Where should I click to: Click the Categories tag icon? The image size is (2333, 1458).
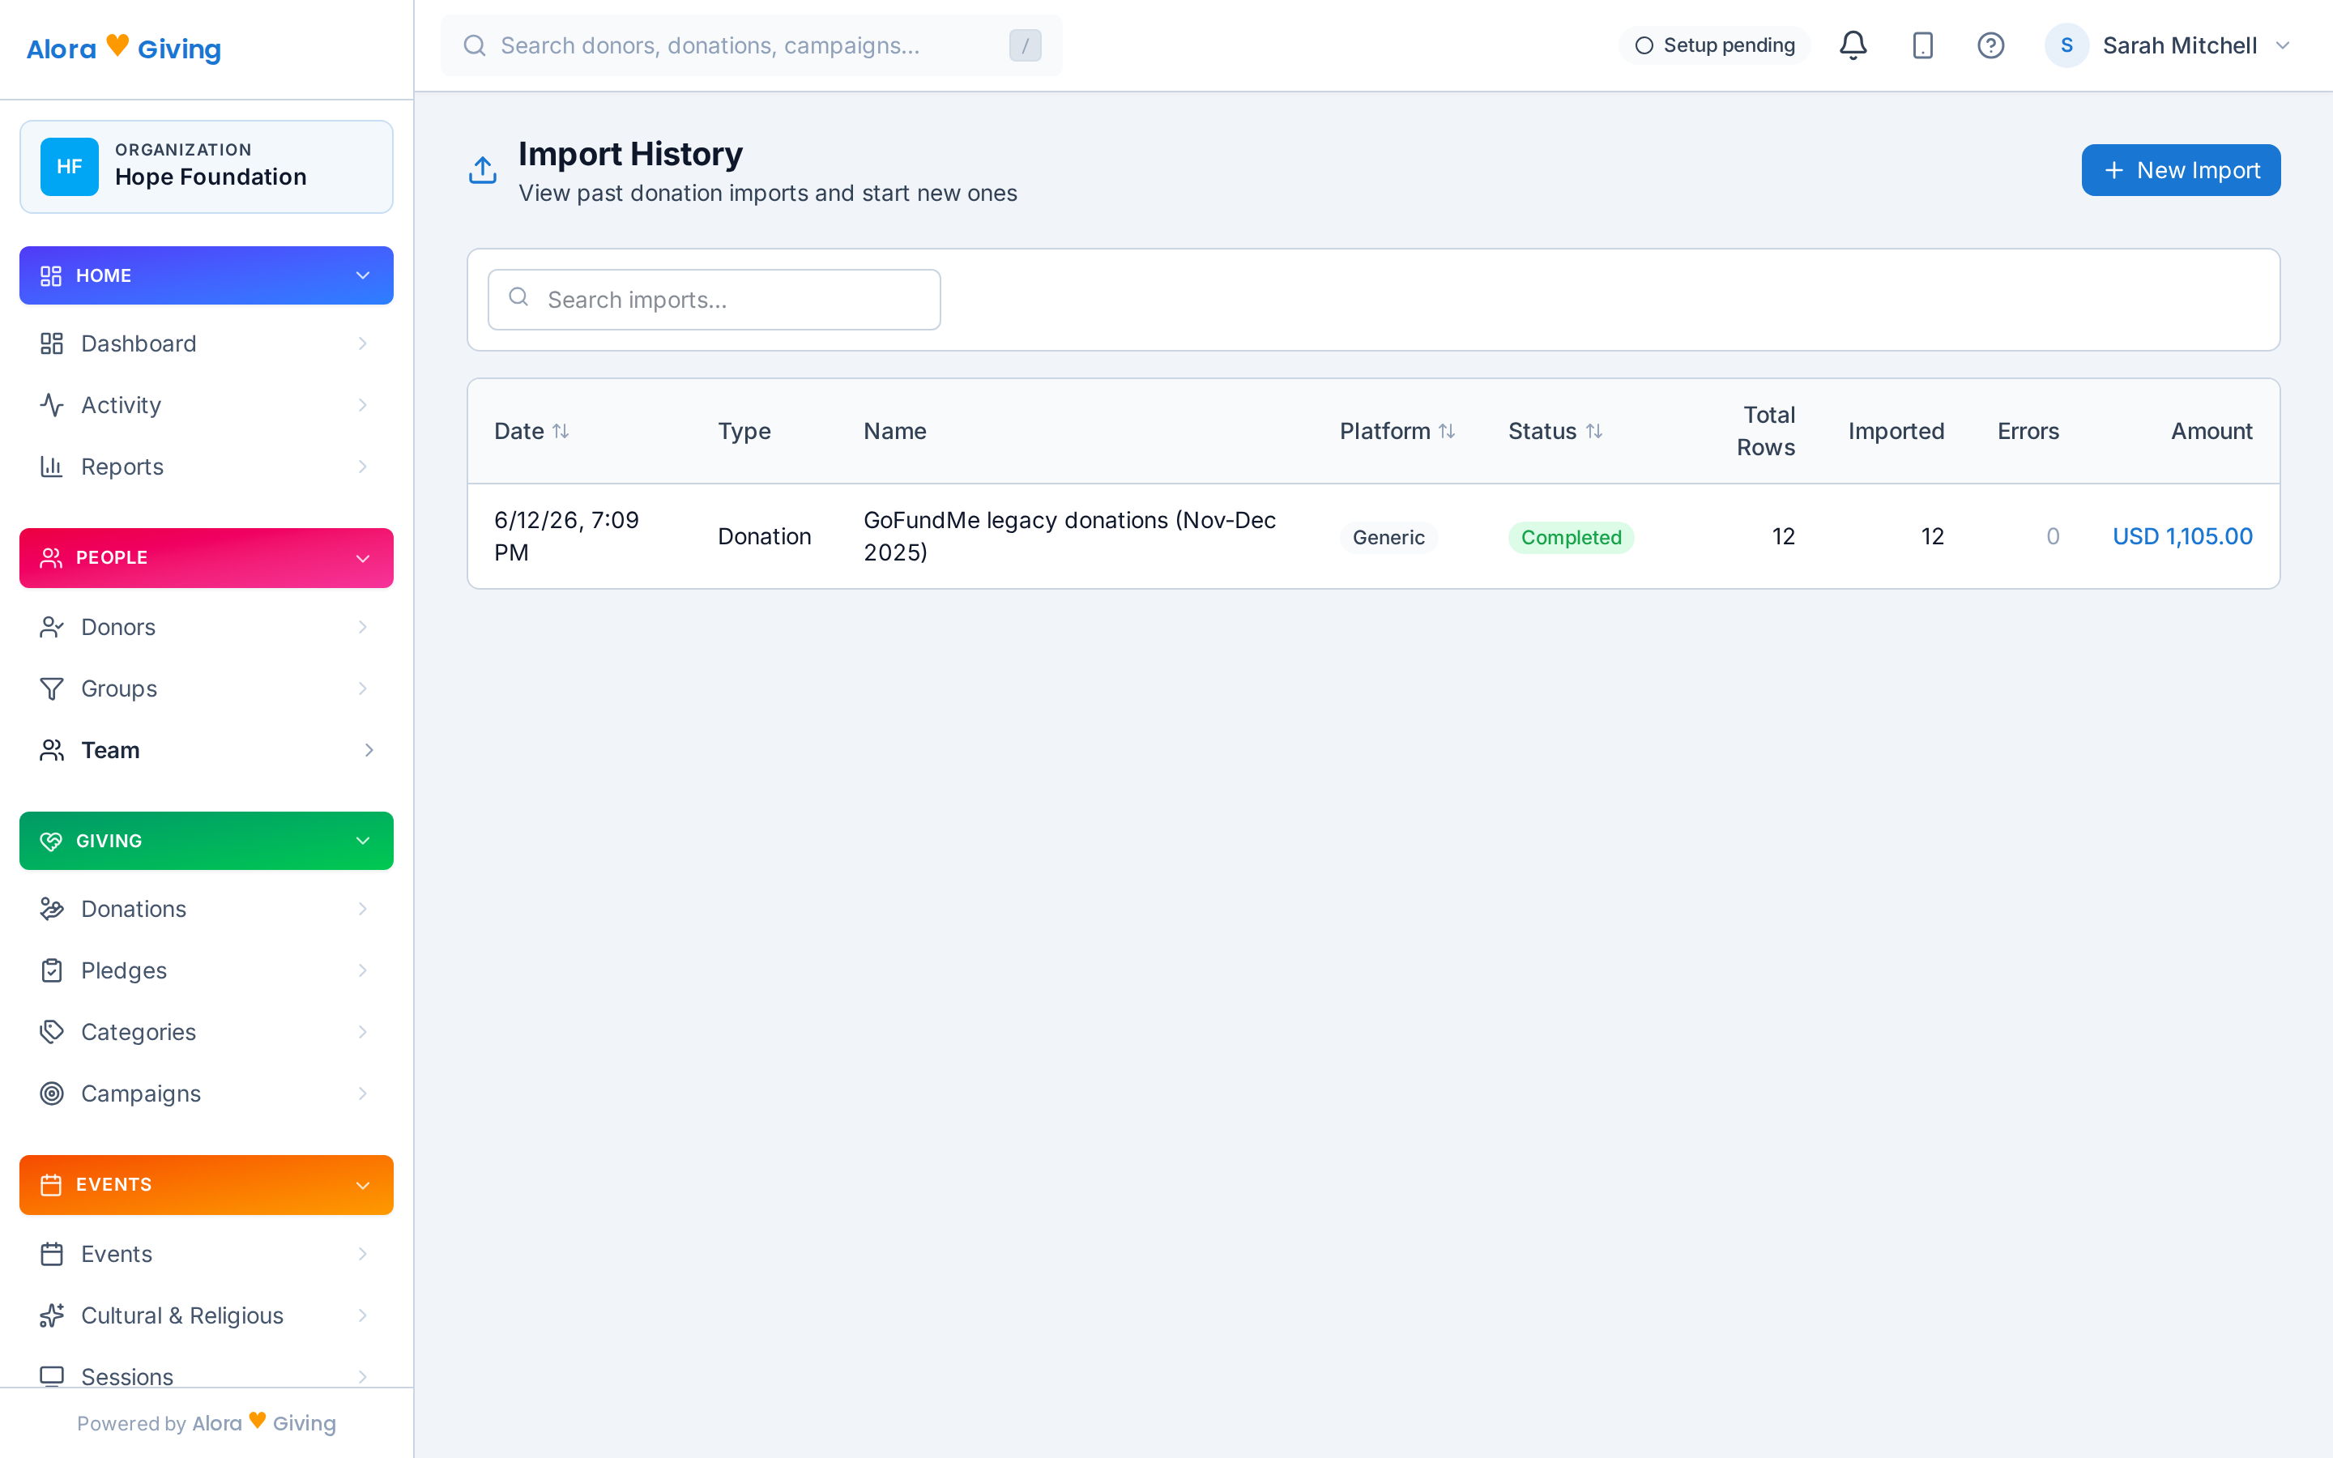click(52, 1032)
